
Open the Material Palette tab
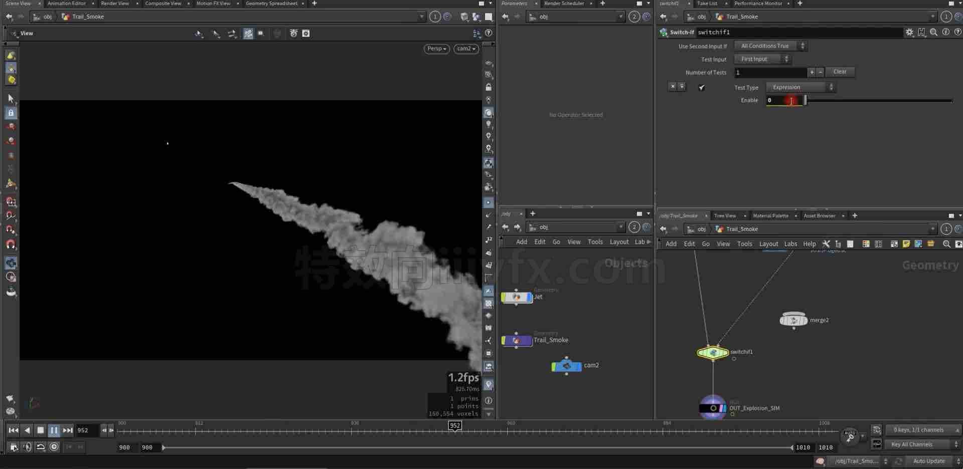[x=770, y=216]
